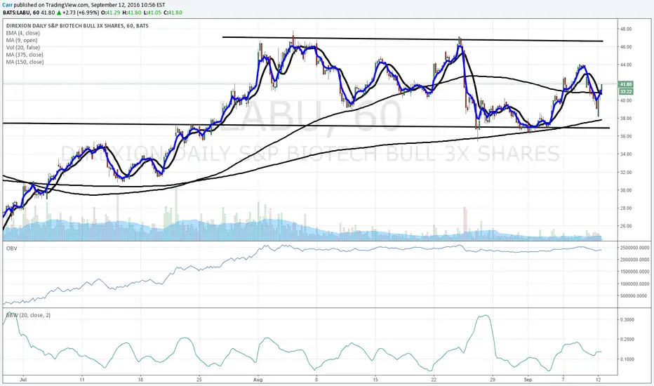Click the 11 label on the date axis
The height and width of the screenshot is (386, 654).
(x=82, y=380)
